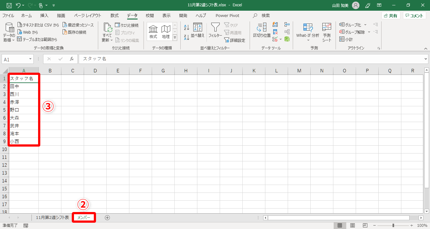Click the formula bar showing スタッフ名
This screenshot has height=229, width=430.
(x=251, y=59)
